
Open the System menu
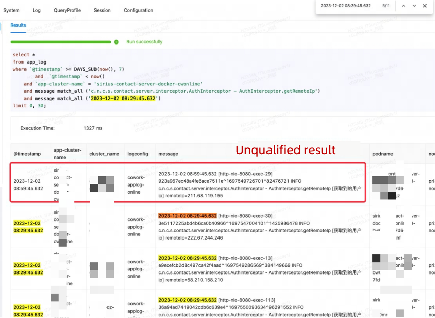(11, 10)
